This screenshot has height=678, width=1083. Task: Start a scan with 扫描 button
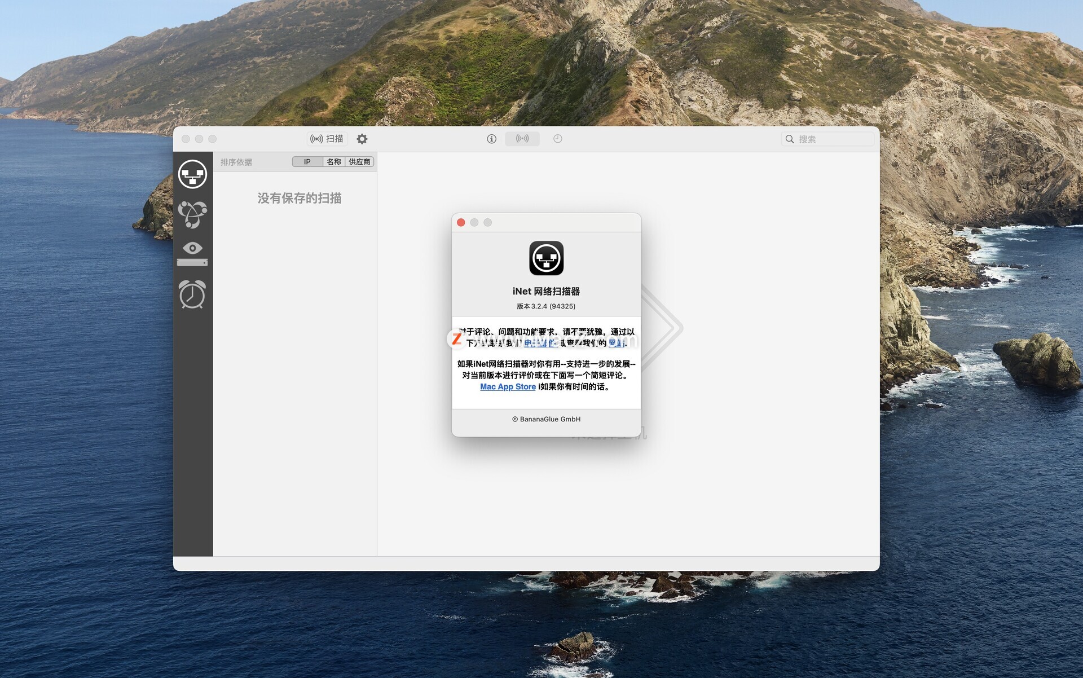(x=327, y=139)
